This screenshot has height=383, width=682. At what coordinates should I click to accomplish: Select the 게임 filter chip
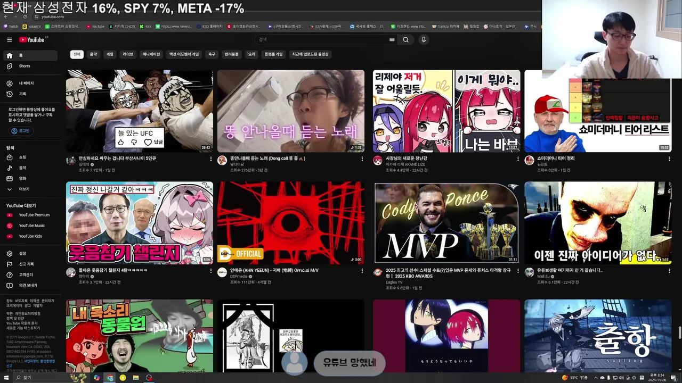(110, 54)
